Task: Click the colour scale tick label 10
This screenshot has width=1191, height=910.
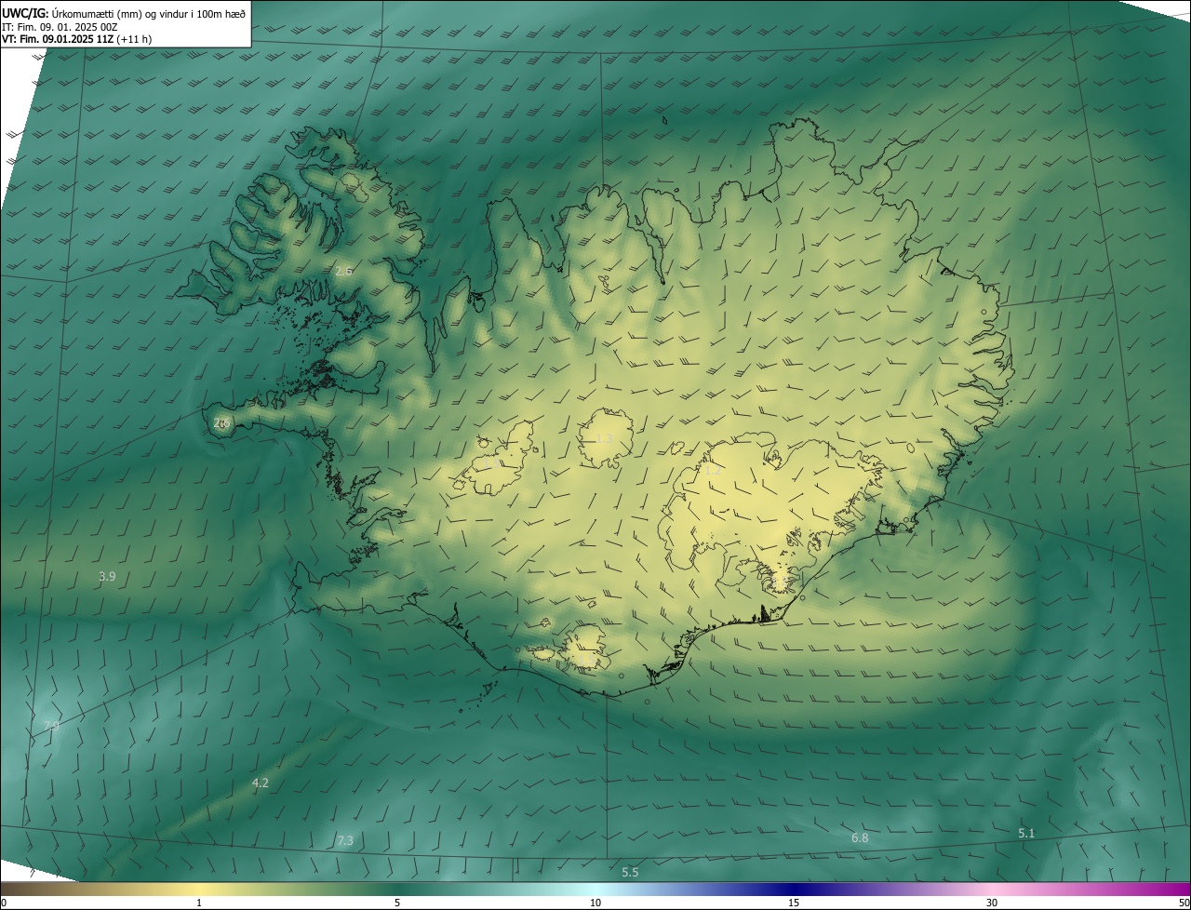Action: pyautogui.click(x=595, y=903)
